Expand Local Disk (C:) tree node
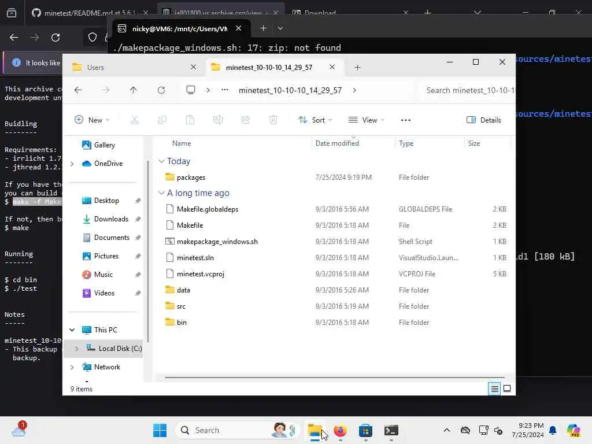Screen dimensions: 592x444 click(x=76, y=349)
